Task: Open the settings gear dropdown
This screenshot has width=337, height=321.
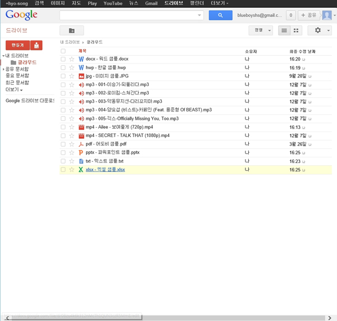Action: pyautogui.click(x=321, y=30)
